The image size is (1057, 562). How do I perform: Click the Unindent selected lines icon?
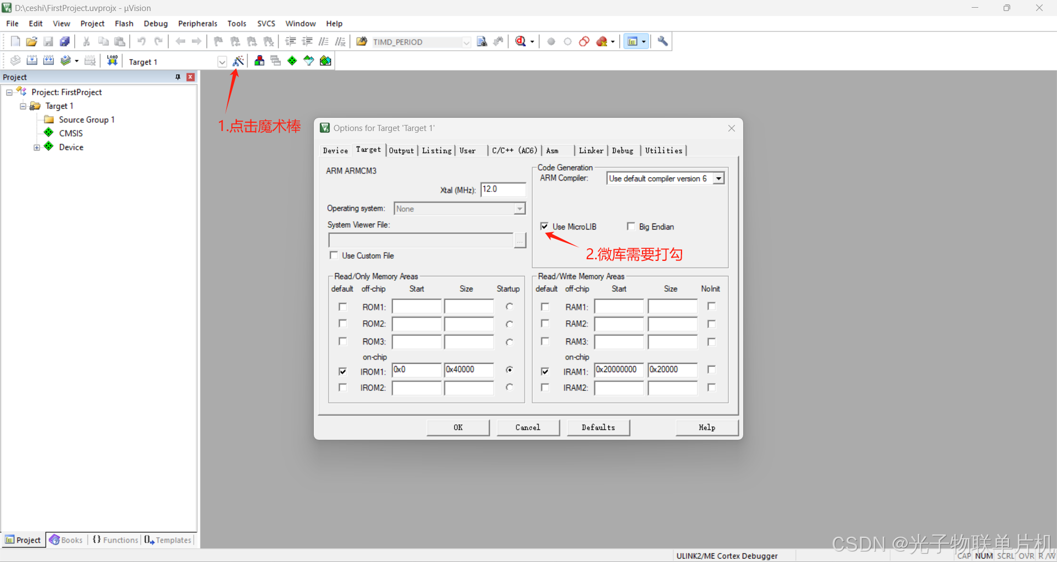pyautogui.click(x=307, y=41)
